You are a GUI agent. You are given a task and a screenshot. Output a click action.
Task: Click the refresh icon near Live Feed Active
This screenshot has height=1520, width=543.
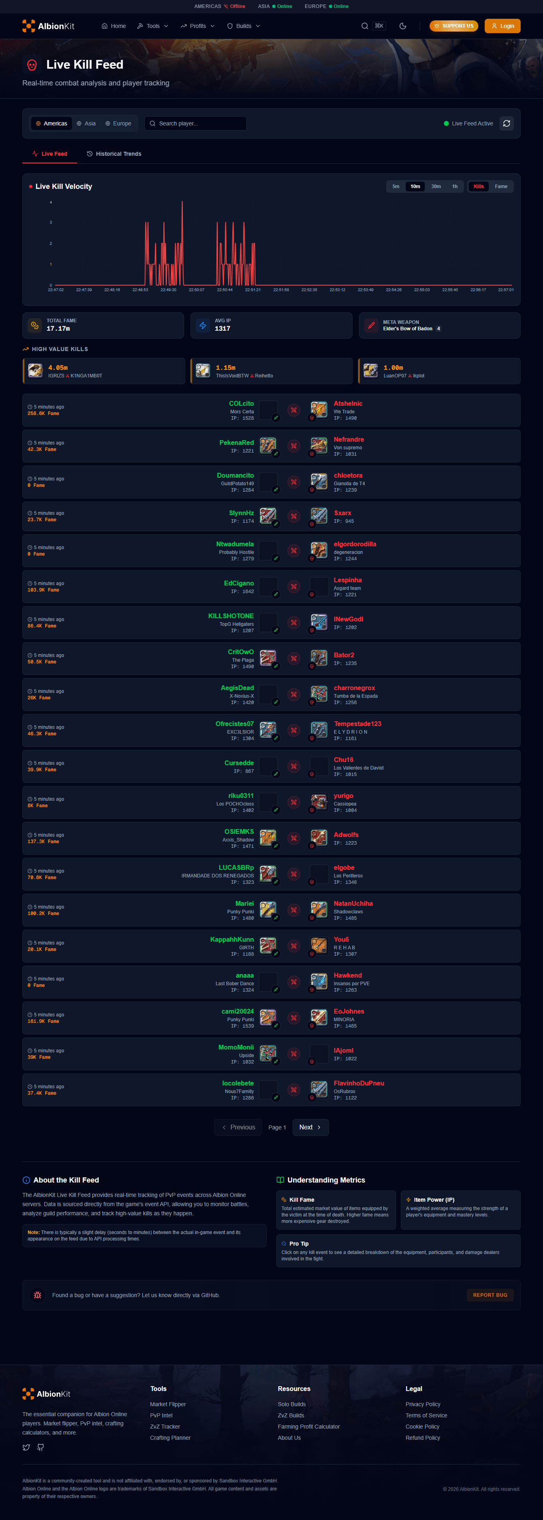coord(506,123)
